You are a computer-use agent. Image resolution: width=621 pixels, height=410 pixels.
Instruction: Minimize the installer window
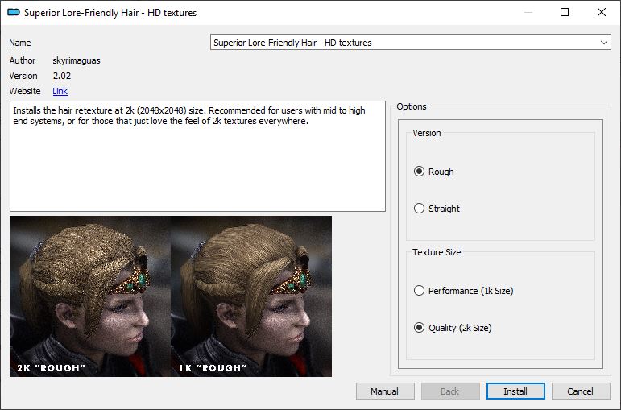(x=528, y=12)
